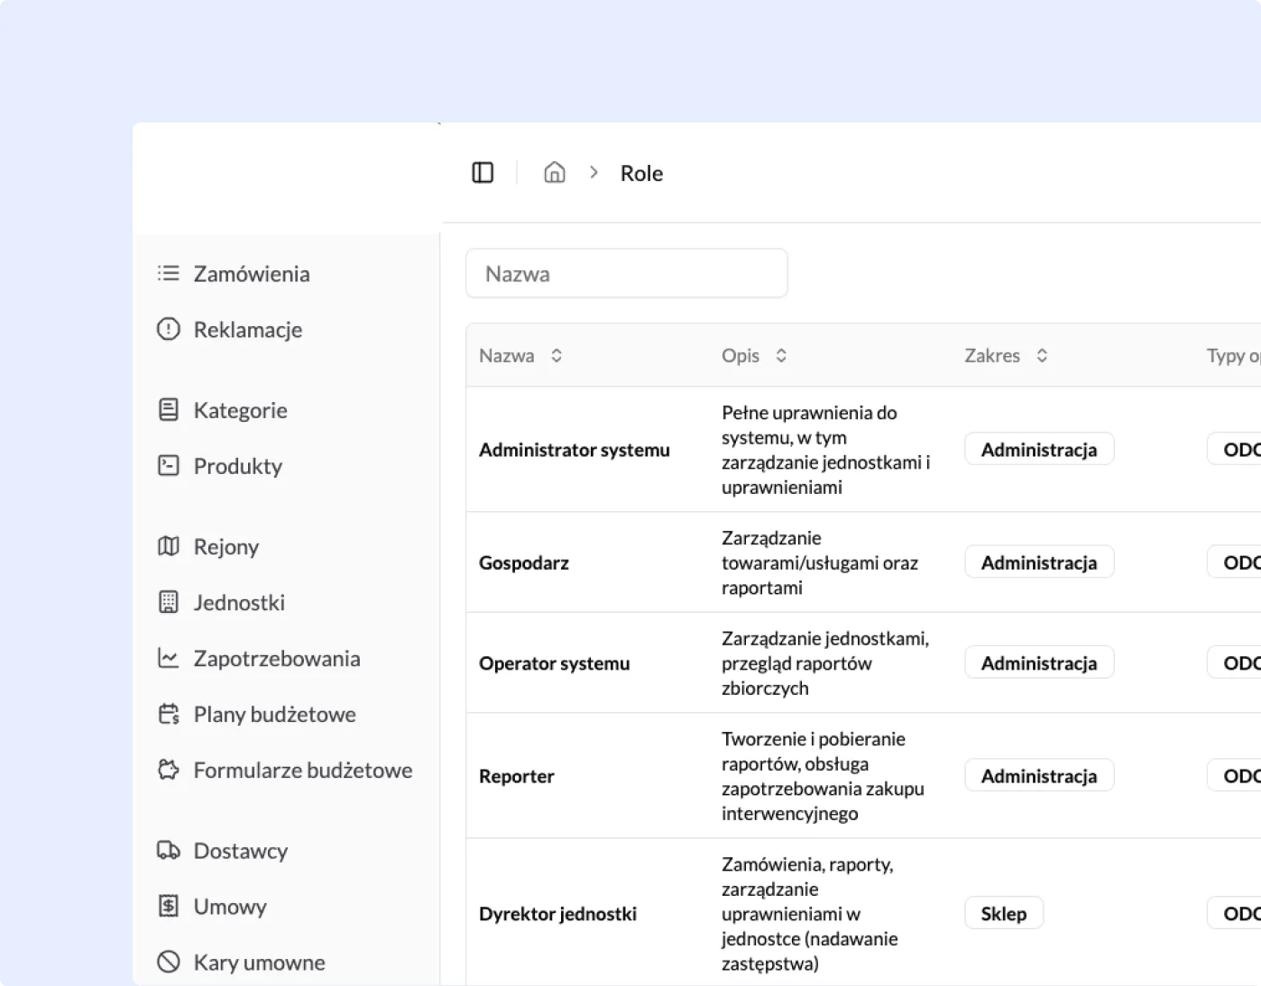Screen dimensions: 1261x986
Task: Click Administracja badge in Administrator systemu row
Action: 1039,449
